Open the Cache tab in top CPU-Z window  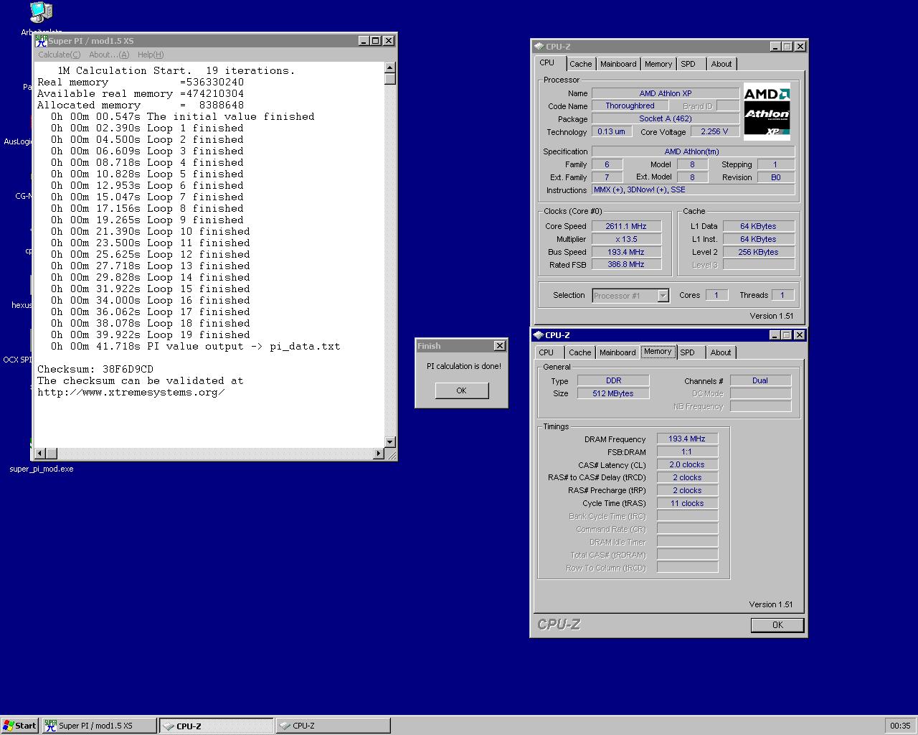tap(581, 64)
